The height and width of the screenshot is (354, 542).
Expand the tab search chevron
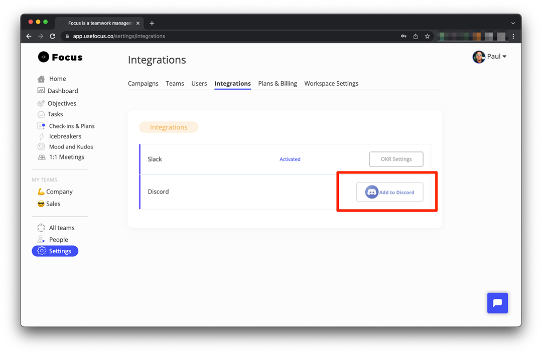513,23
